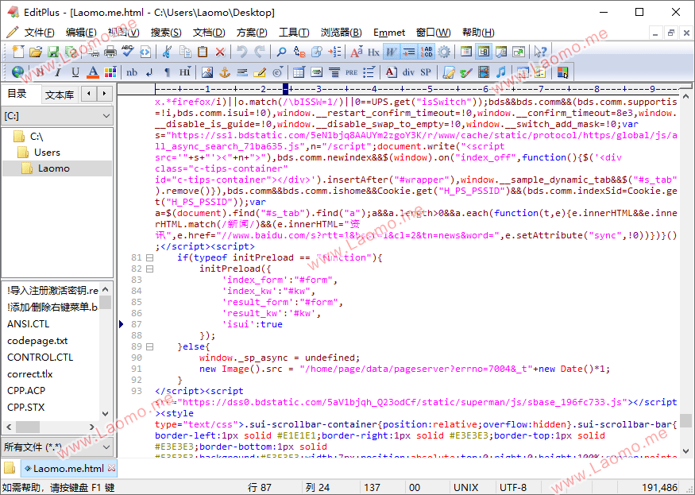Open the character entity © dropdown icon
The height and width of the screenshot is (495, 695).
pyautogui.click(x=278, y=72)
